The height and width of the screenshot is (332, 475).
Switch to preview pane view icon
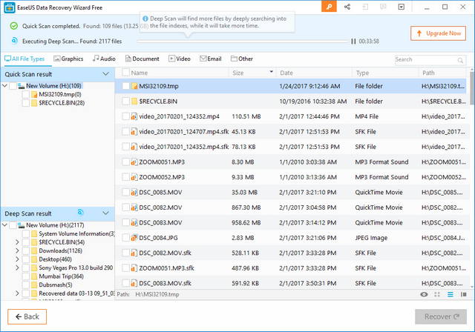point(463,294)
